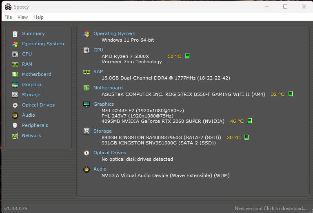
Task: Click the Audio speaker icon in sidebar
Action: [x=15, y=115]
